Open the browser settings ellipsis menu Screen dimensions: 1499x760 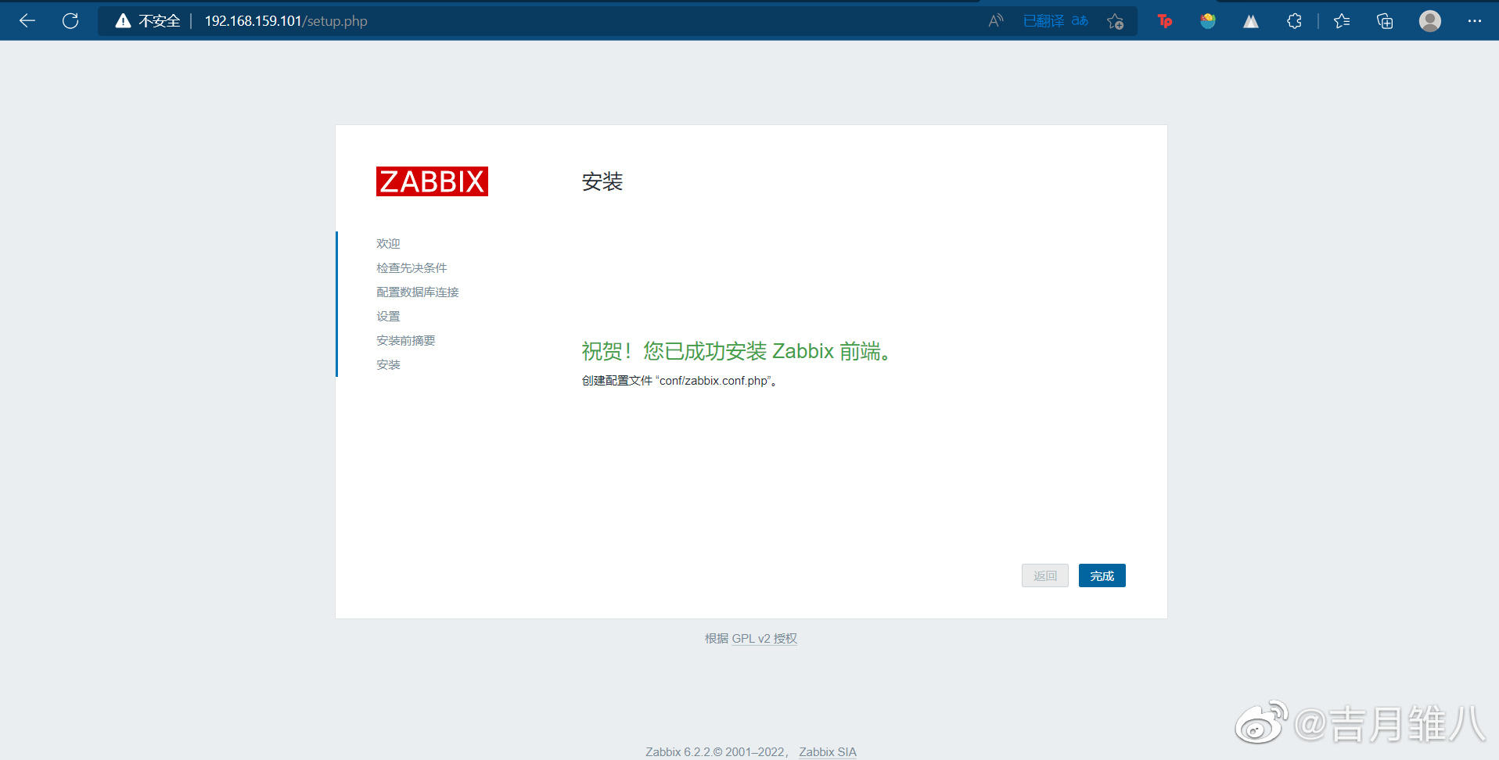(x=1475, y=21)
